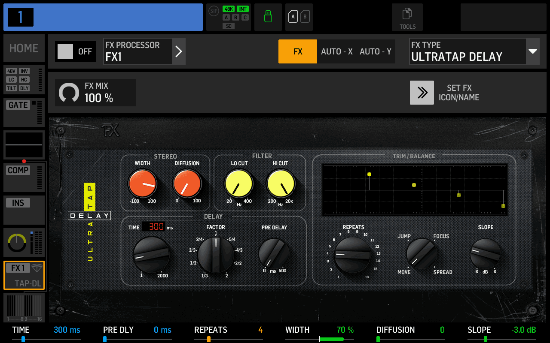550x343 pixels.
Task: Click the USB drive status icon
Action: [x=268, y=17]
